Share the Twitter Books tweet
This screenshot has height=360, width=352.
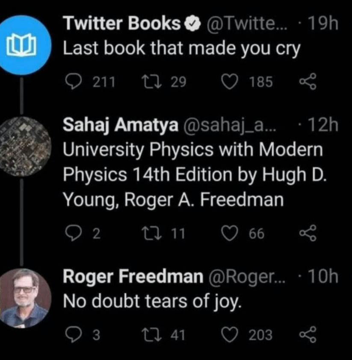pyautogui.click(x=308, y=82)
